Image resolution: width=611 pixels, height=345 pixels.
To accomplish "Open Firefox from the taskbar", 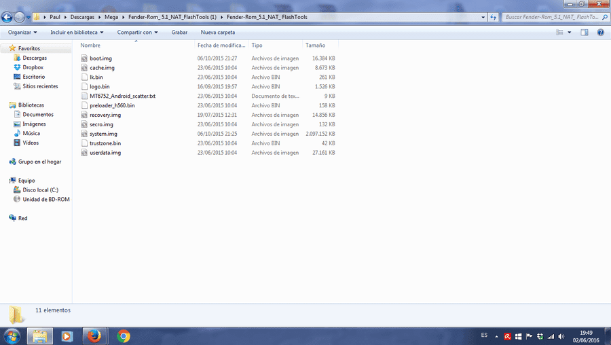I will click(x=94, y=336).
